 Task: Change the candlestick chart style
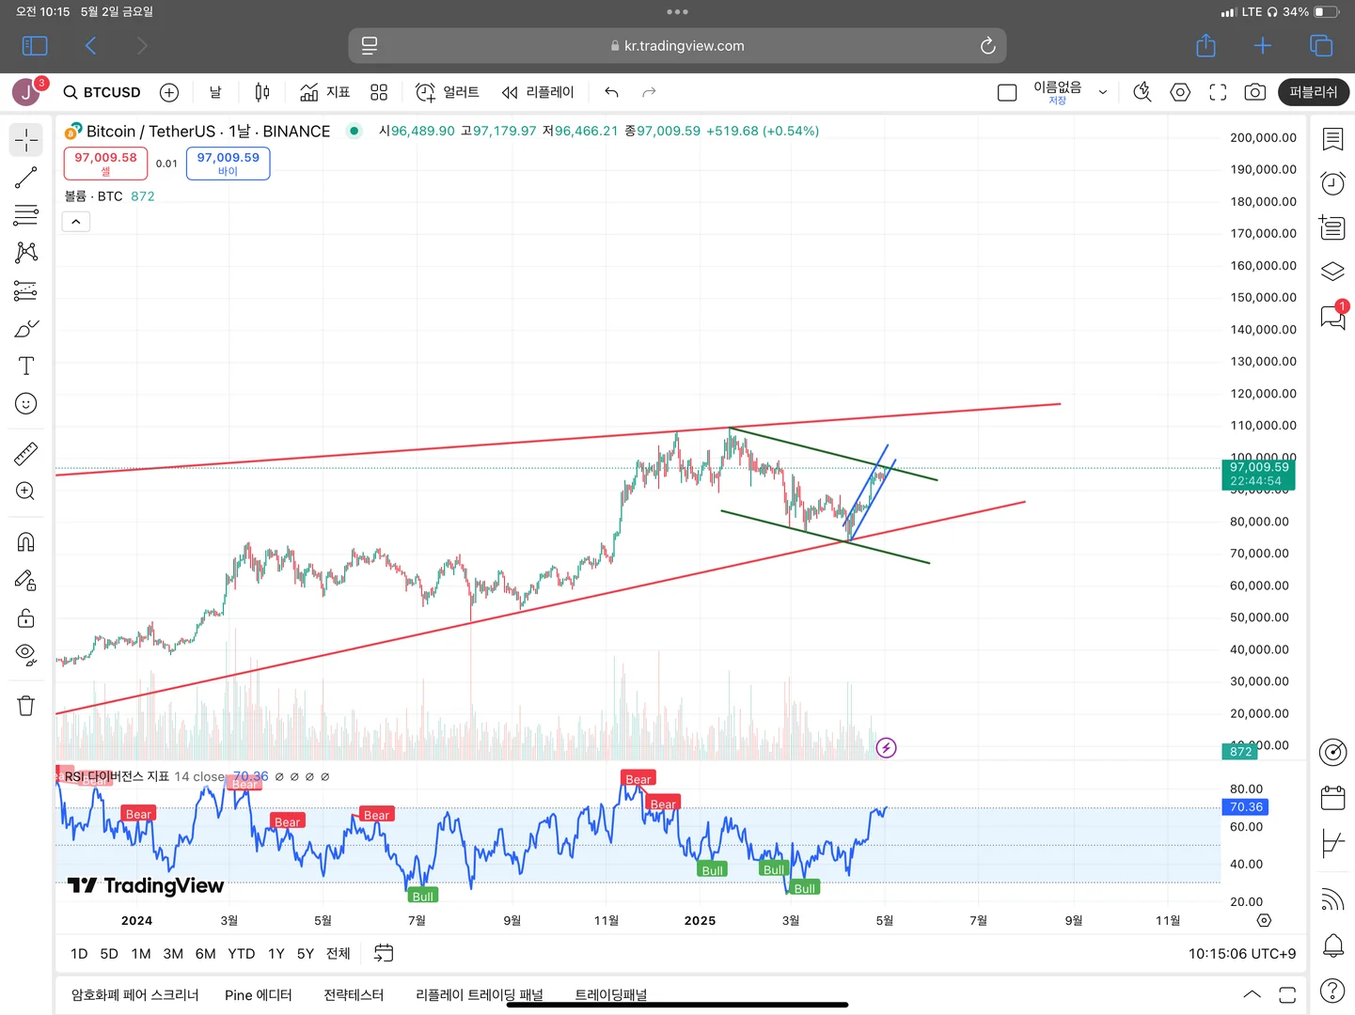tap(262, 92)
